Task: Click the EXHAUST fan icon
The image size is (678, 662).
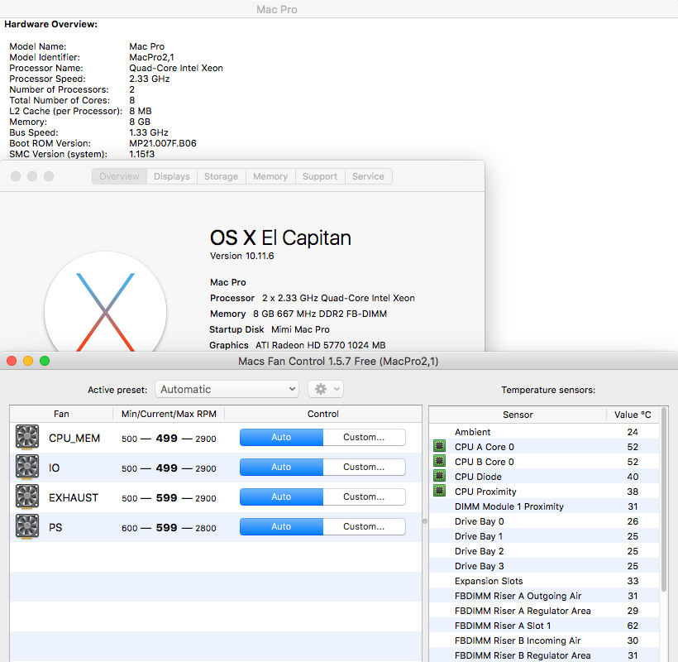Action: [x=27, y=496]
